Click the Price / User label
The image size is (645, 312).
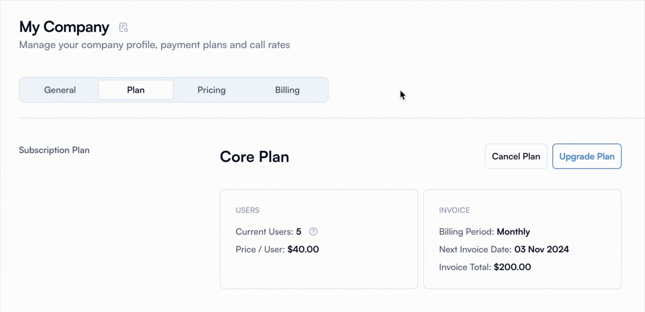point(260,249)
